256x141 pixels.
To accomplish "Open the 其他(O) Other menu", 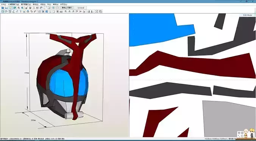I will 36,5.
